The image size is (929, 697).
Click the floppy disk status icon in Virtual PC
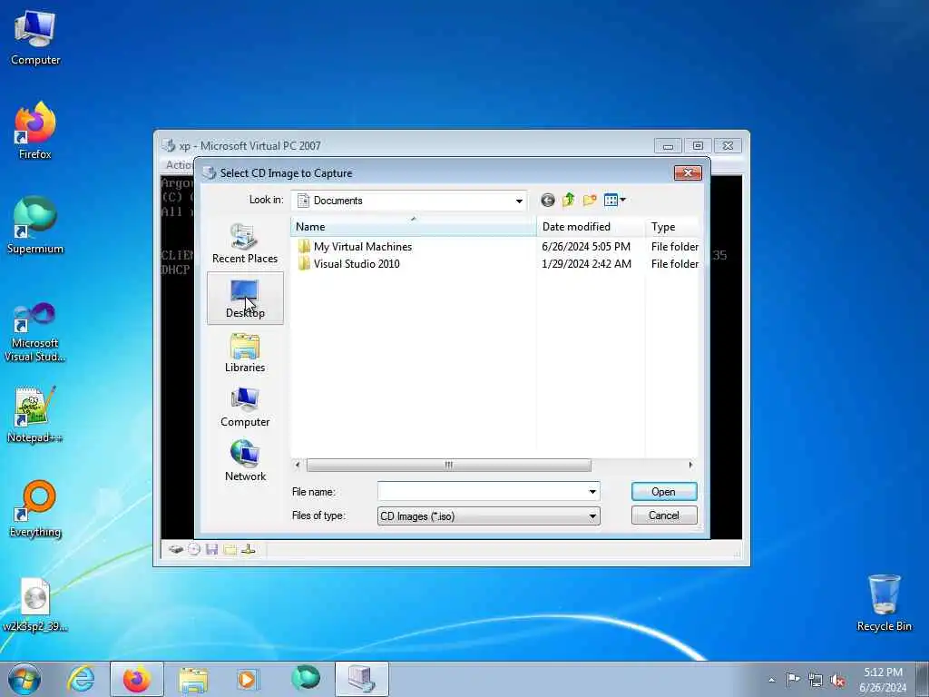pyautogui.click(x=211, y=549)
